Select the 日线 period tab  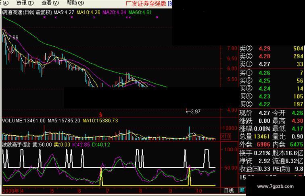point(229,190)
